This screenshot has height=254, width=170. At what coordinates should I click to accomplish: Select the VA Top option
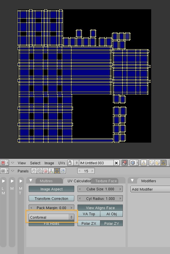[89, 214]
